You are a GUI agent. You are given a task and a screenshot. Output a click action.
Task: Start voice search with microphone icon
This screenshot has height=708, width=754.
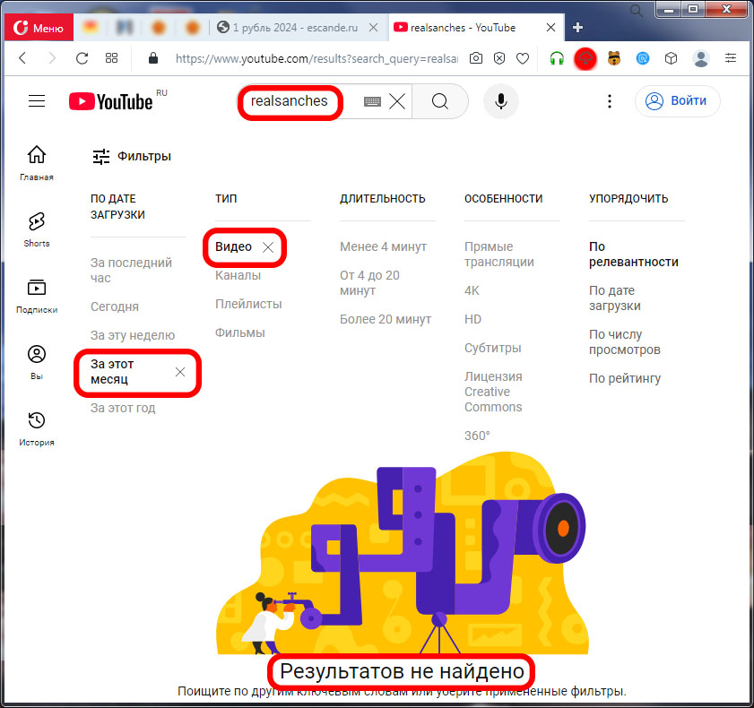point(501,101)
